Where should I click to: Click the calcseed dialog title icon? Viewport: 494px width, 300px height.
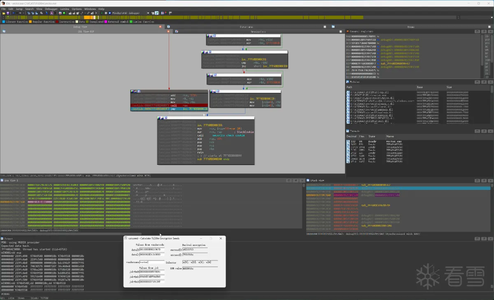click(x=126, y=238)
